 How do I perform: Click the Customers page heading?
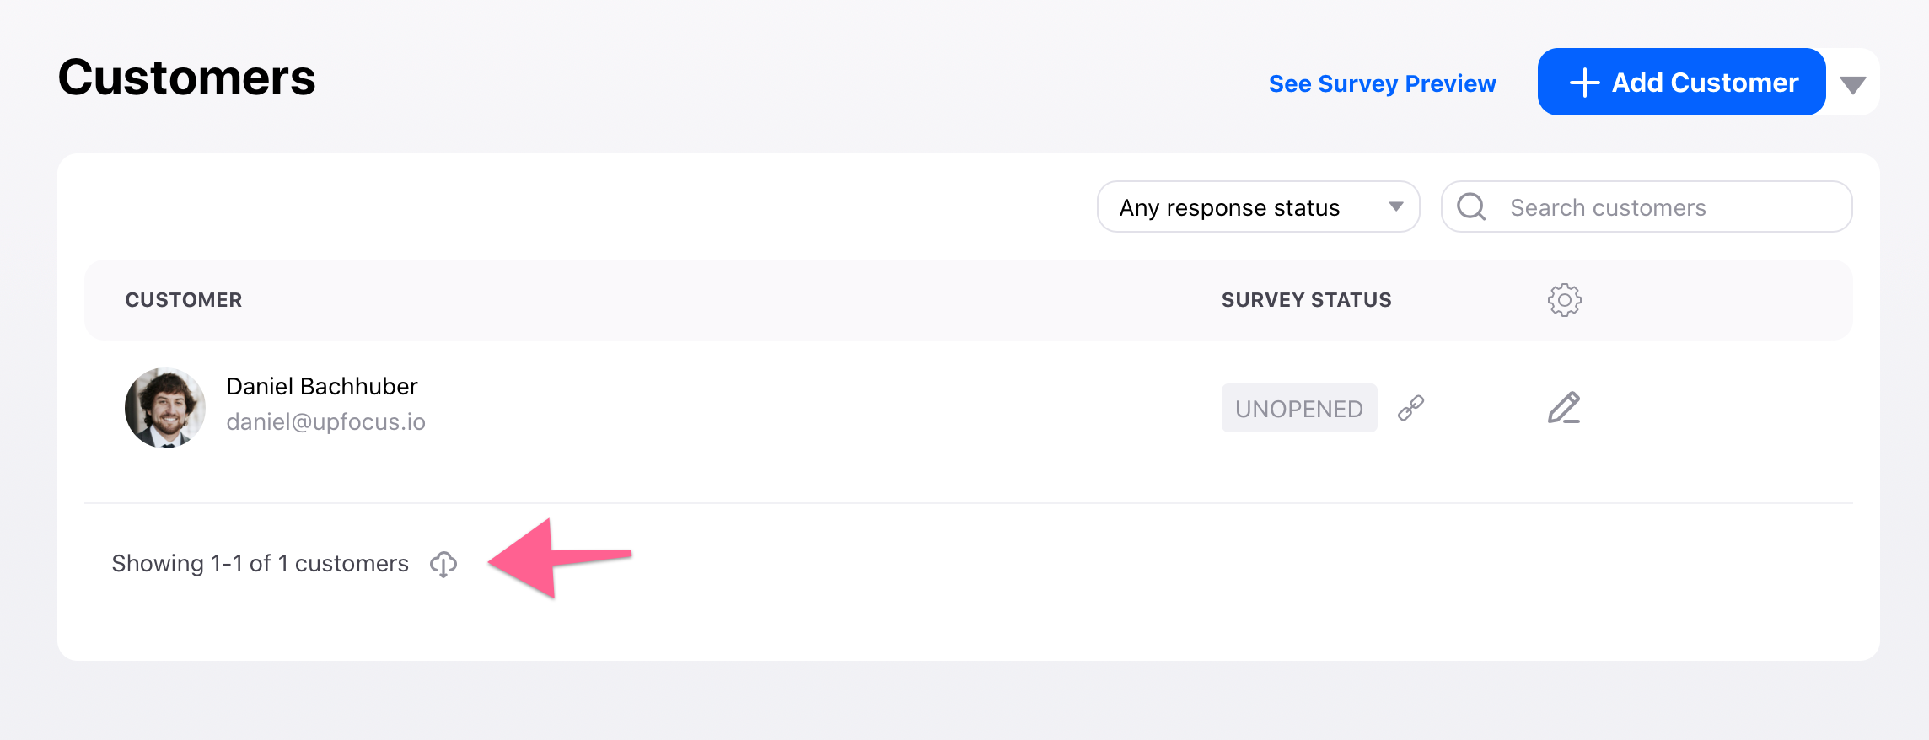[x=186, y=78]
